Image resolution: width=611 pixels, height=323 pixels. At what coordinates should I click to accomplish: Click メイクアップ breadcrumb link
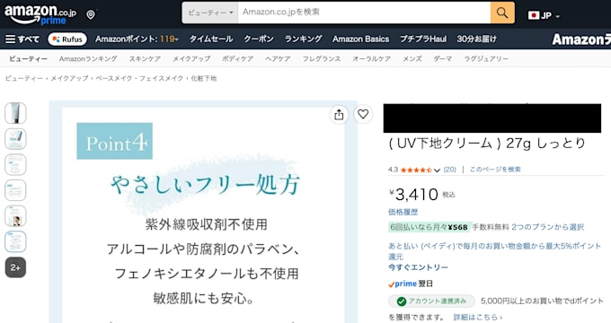pyautogui.click(x=69, y=78)
